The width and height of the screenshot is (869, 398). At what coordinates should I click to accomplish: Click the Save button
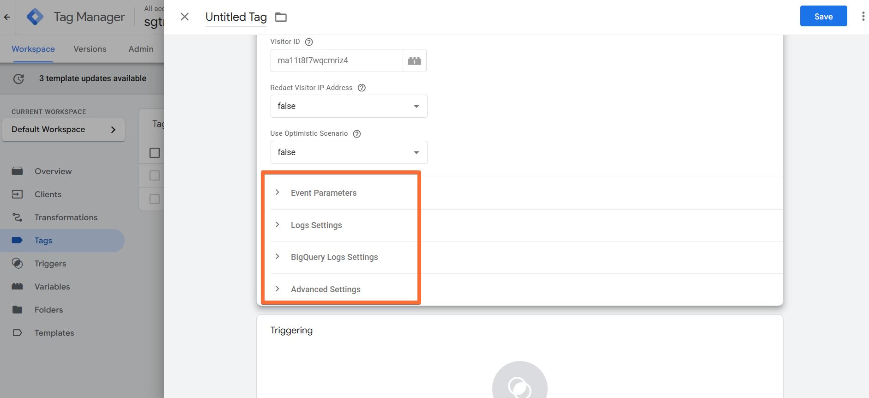coord(824,17)
